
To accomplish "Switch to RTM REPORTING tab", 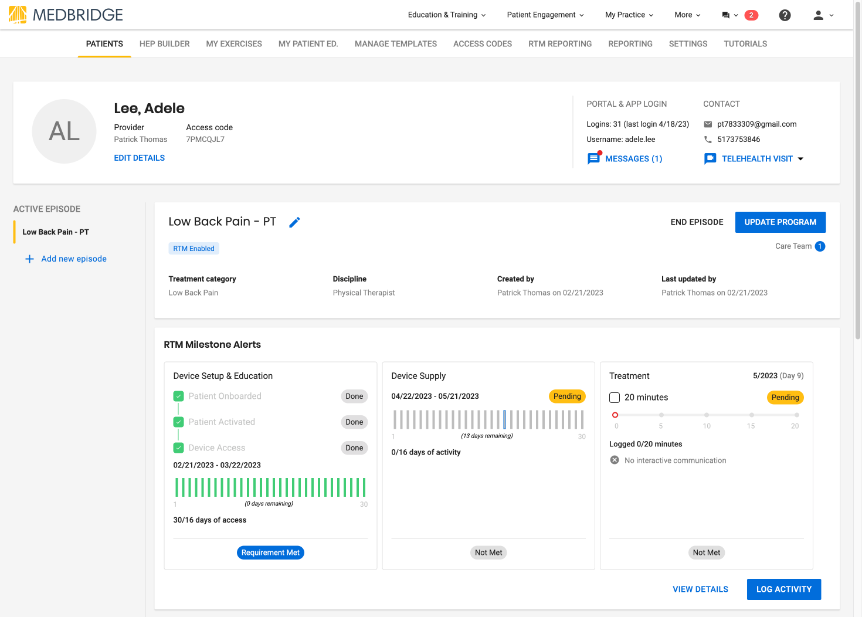I will [x=560, y=44].
